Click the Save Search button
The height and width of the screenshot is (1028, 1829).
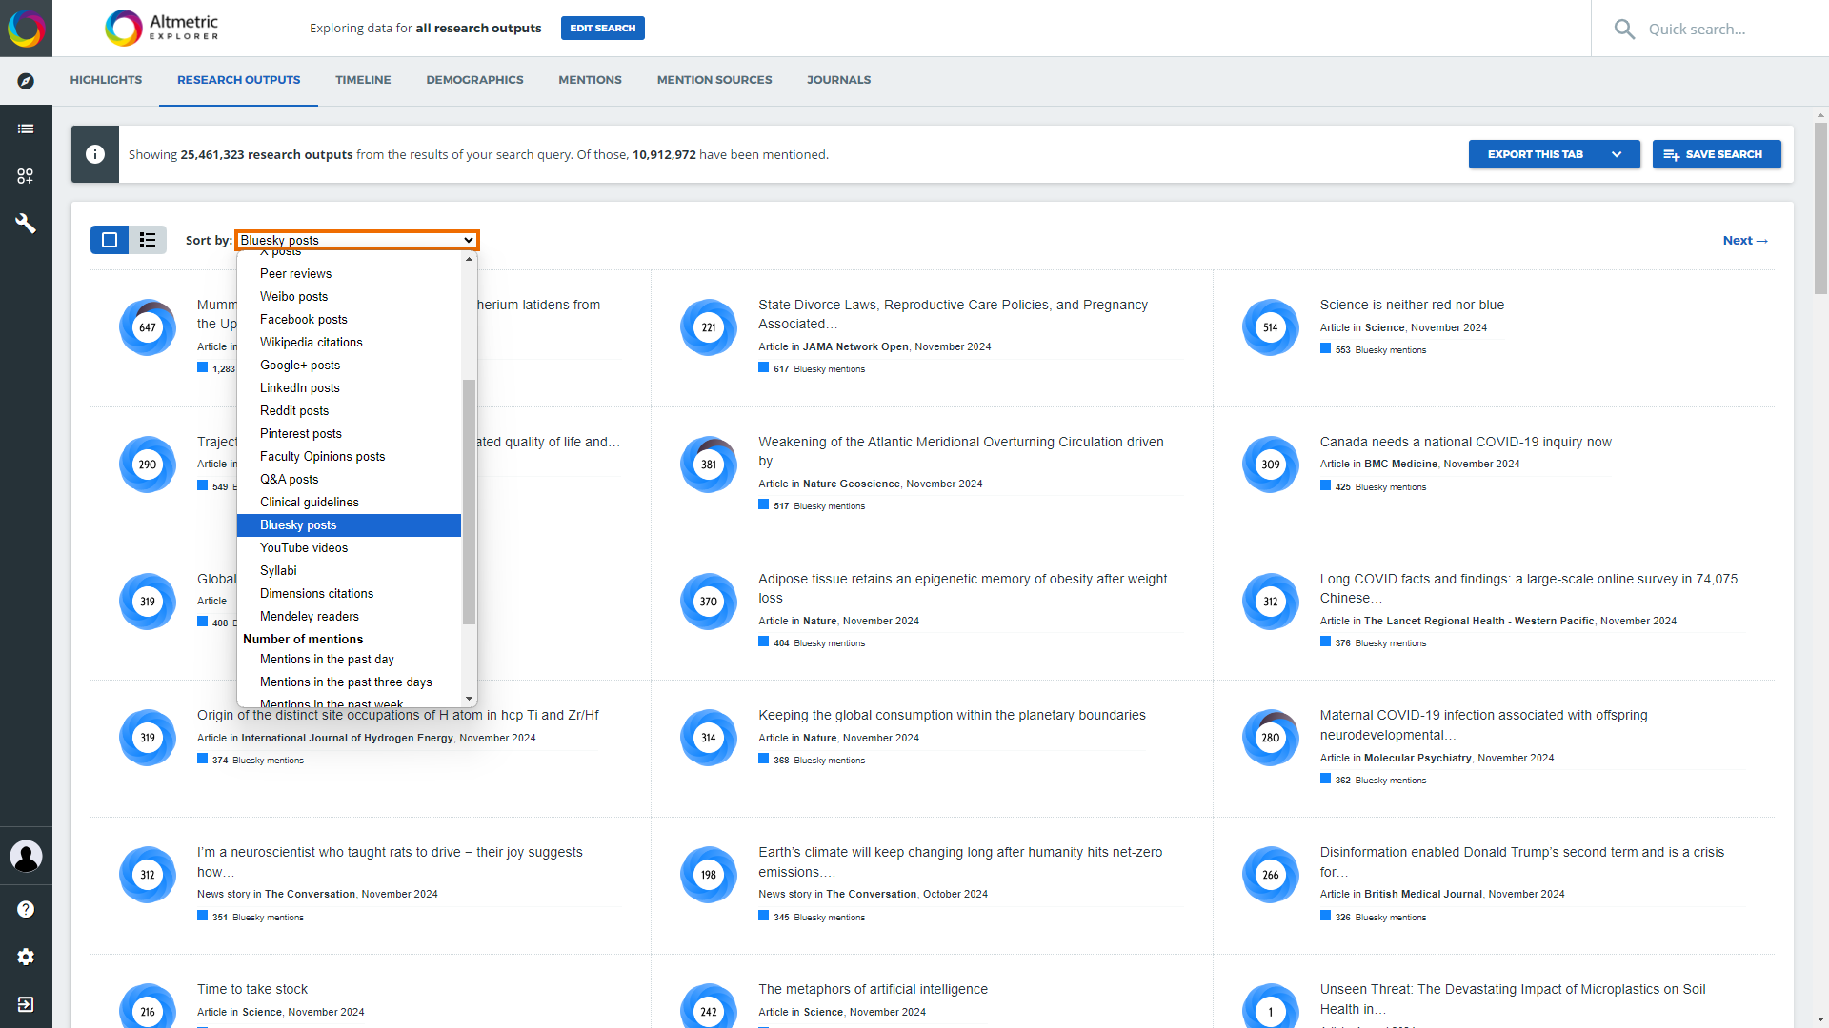(x=1717, y=153)
